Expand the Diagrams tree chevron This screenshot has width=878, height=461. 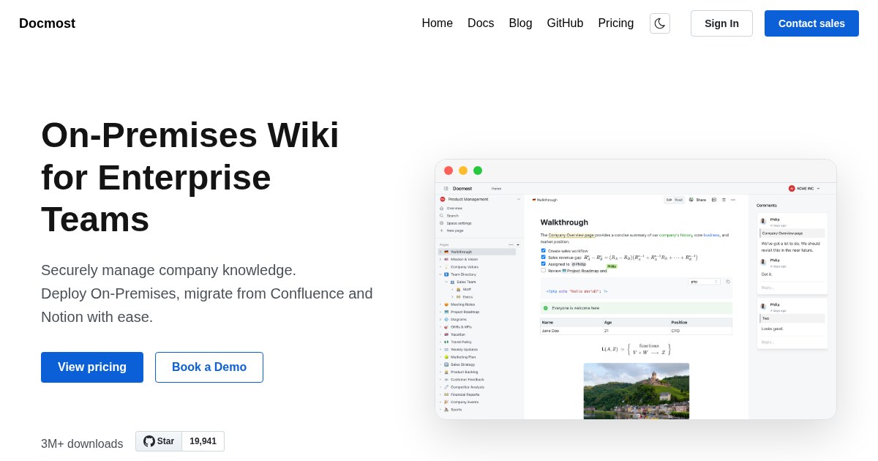440,319
